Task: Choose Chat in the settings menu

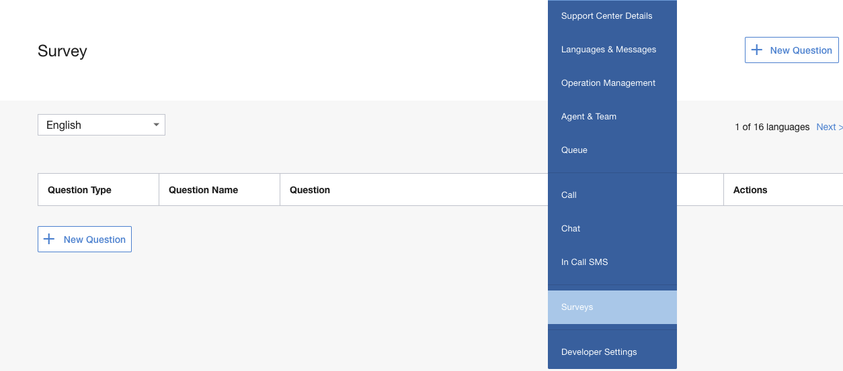Action: pyautogui.click(x=571, y=229)
